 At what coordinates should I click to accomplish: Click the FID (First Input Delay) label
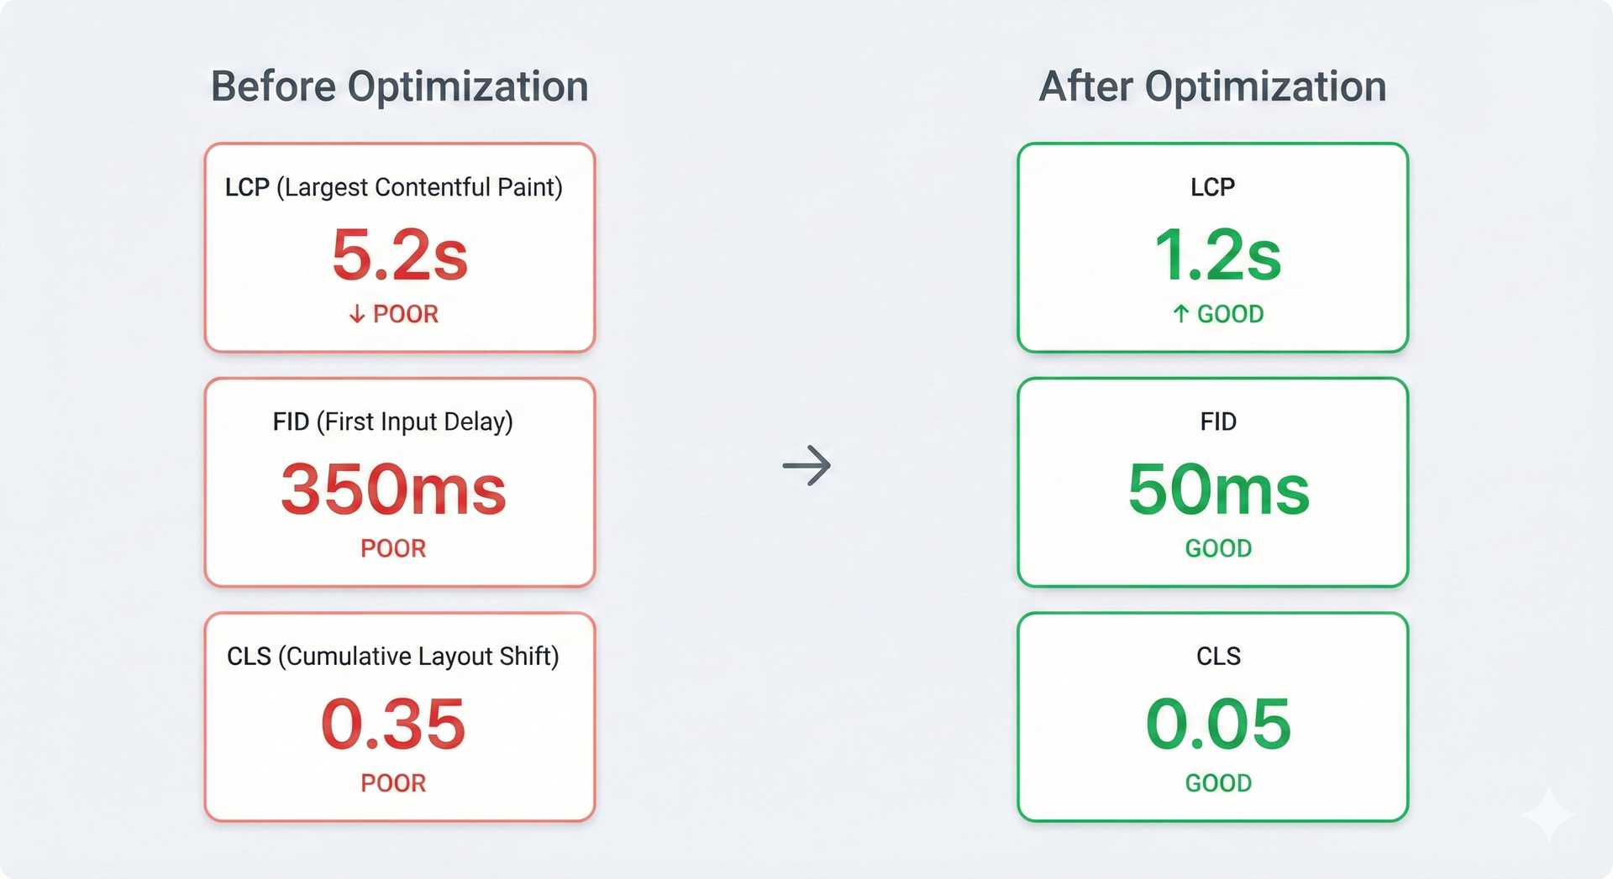coord(393,421)
